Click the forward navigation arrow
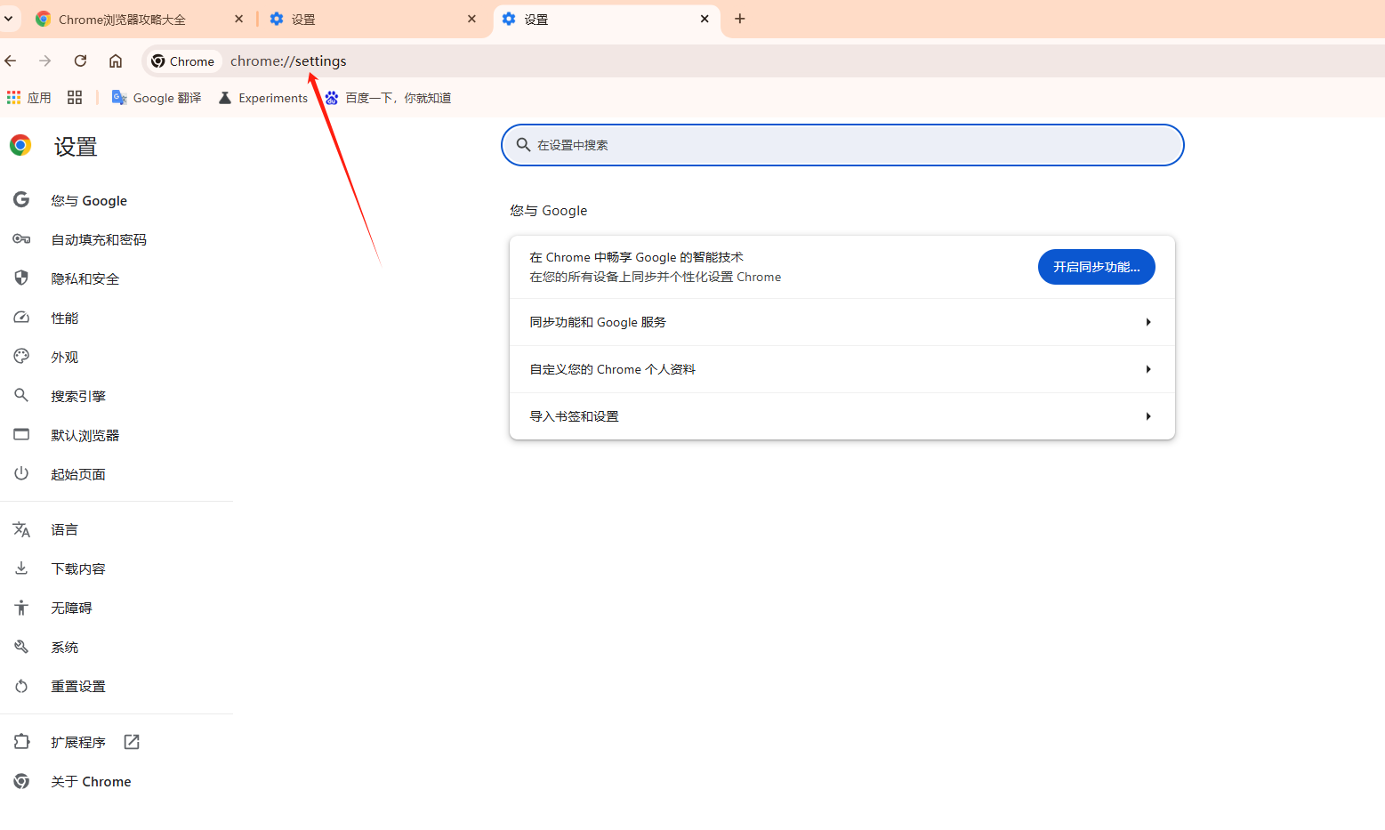 point(45,60)
